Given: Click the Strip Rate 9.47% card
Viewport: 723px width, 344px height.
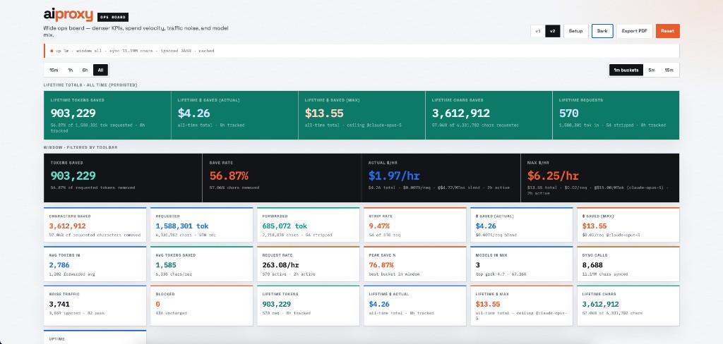Looking at the screenshot, I should click(x=415, y=225).
